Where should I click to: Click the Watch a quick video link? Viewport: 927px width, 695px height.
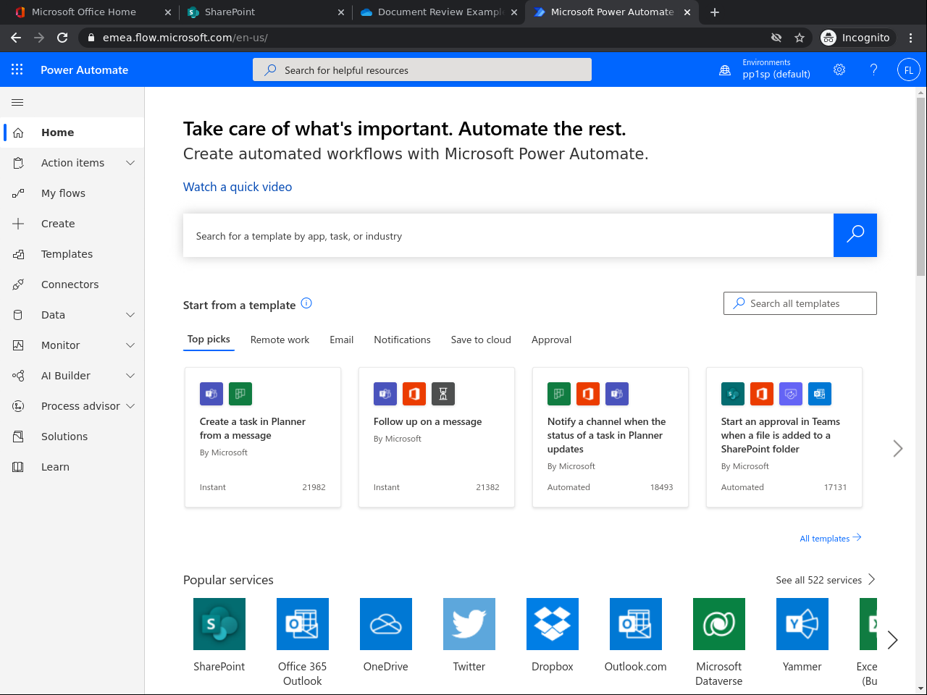[238, 187]
